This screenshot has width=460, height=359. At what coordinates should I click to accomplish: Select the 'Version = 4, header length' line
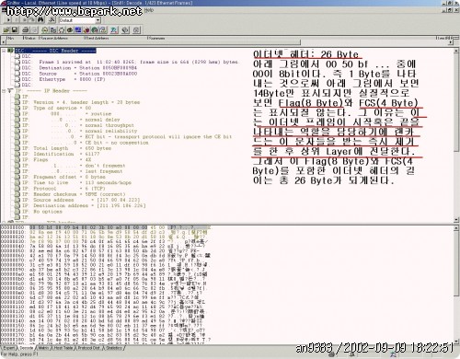tap(81, 102)
